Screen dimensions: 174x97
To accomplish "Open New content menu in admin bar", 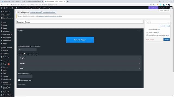I will click(23, 8).
